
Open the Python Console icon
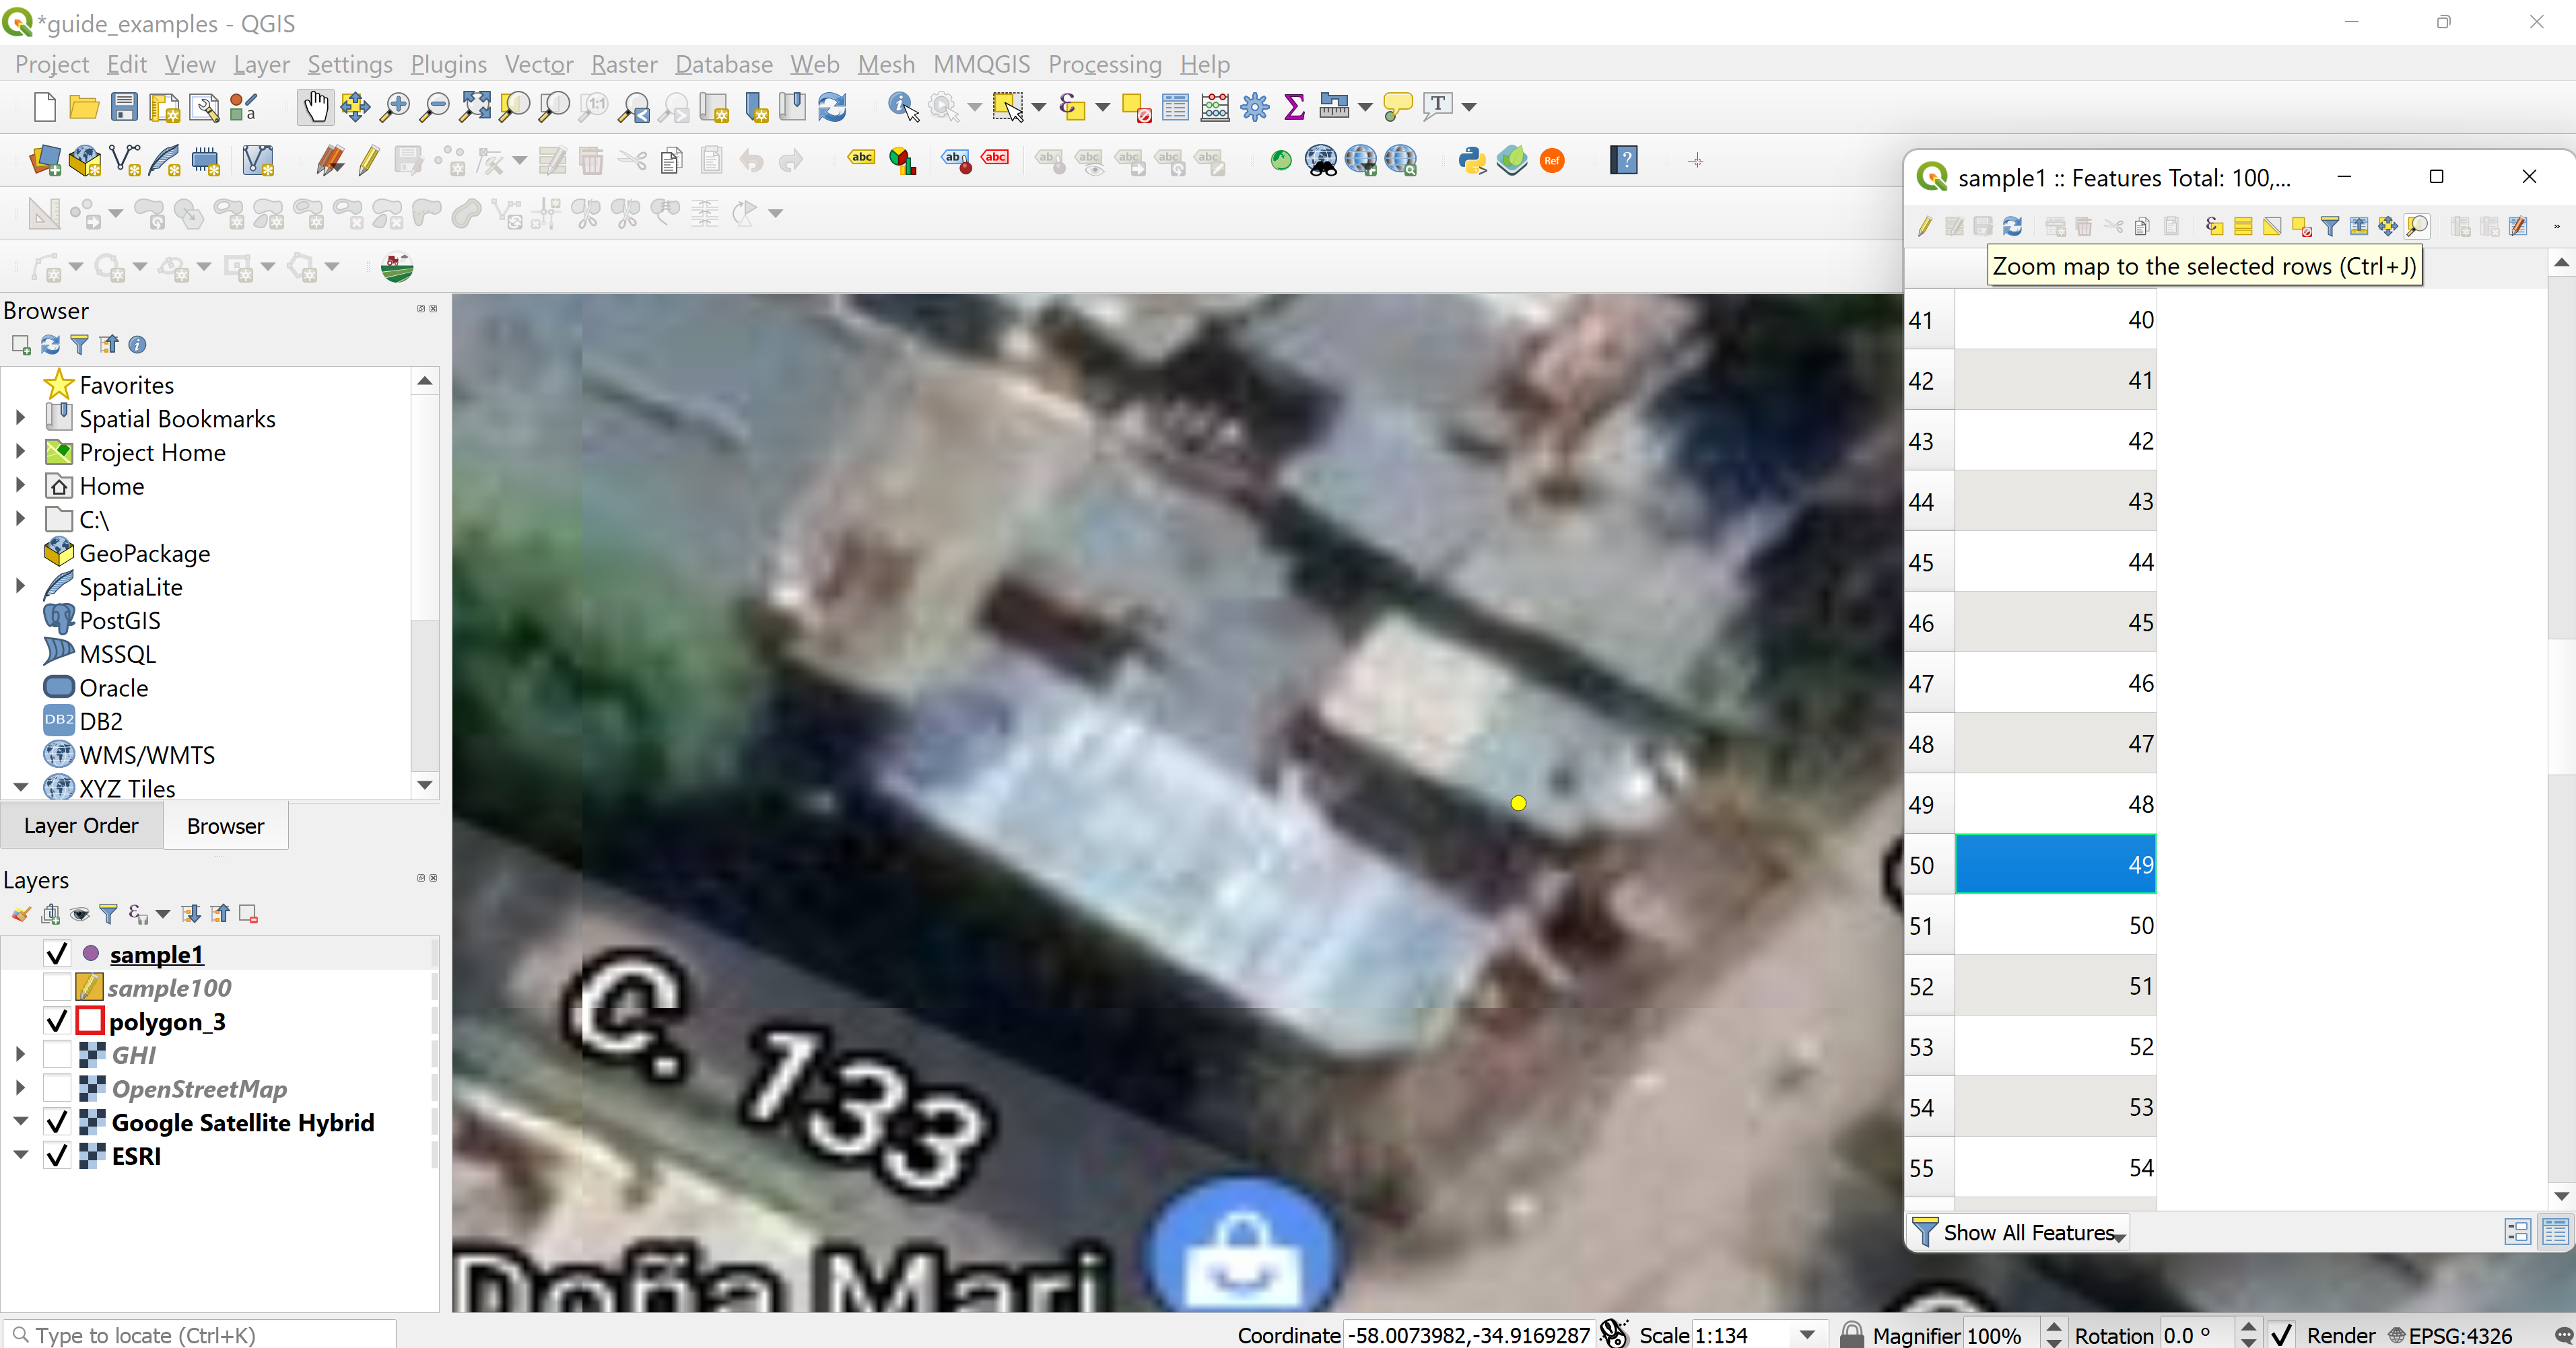point(1471,160)
